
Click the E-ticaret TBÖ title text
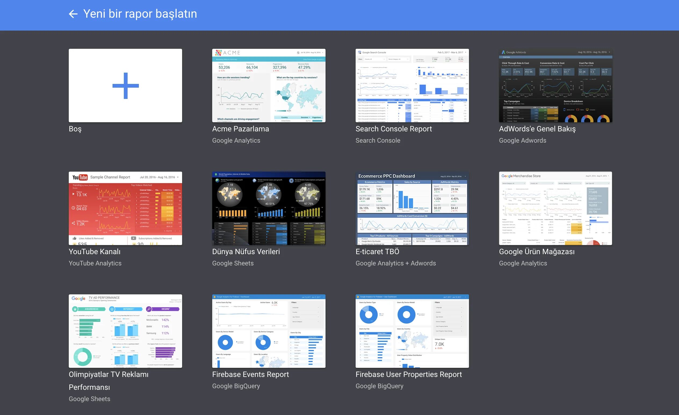pos(377,251)
